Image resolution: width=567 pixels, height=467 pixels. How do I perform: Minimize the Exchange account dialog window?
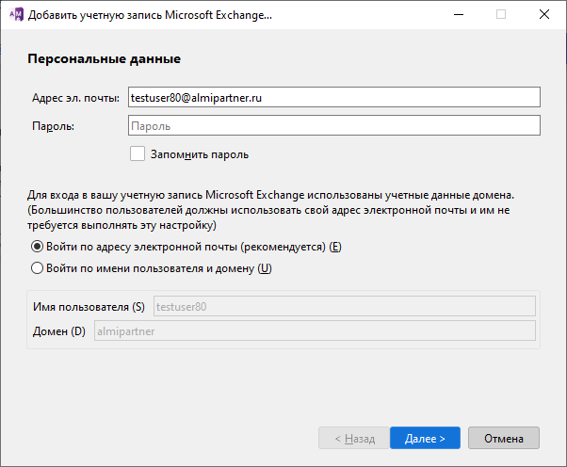(459, 14)
